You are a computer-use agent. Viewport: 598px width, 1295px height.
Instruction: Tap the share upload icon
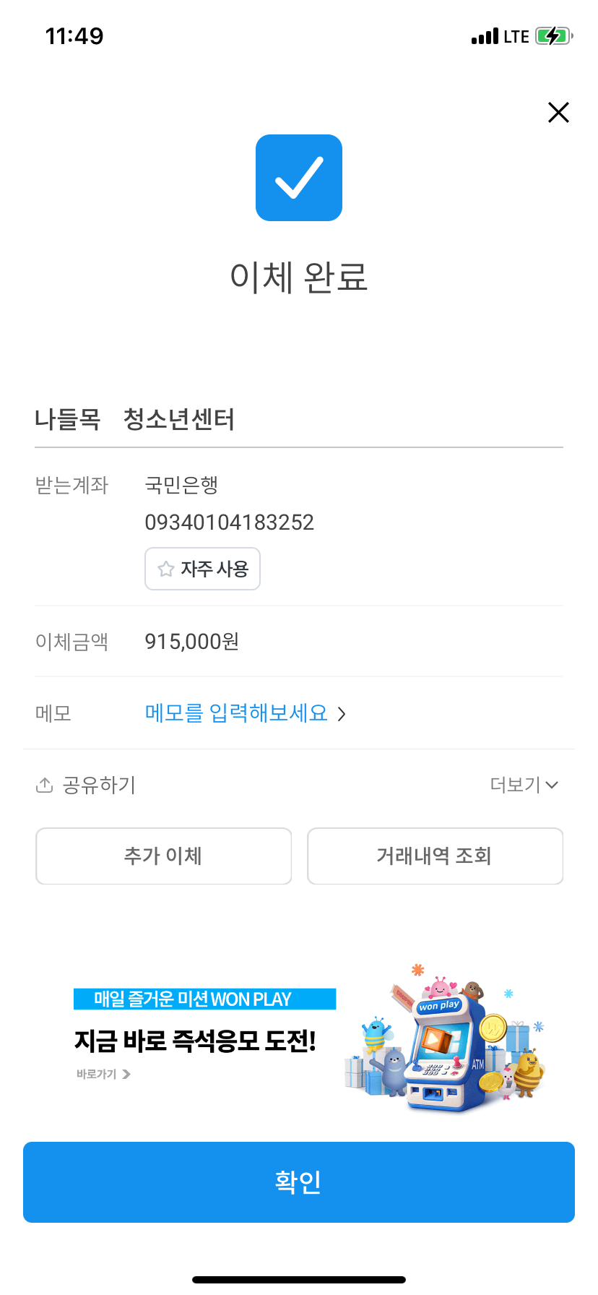pos(45,786)
